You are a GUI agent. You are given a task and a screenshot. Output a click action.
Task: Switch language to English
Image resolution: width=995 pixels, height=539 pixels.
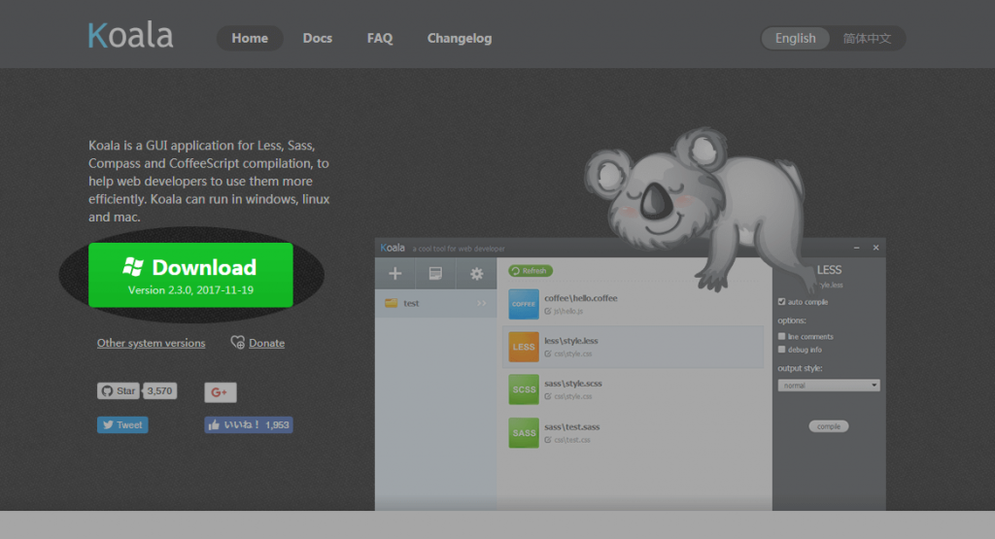[x=795, y=38]
